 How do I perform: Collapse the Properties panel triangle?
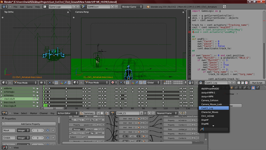3,118
